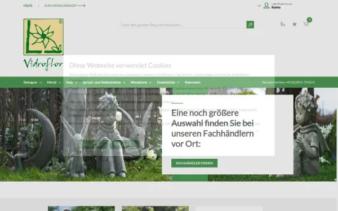
Task: Click the ZUM HÄNDLERSHOP link
Action: point(65,6)
